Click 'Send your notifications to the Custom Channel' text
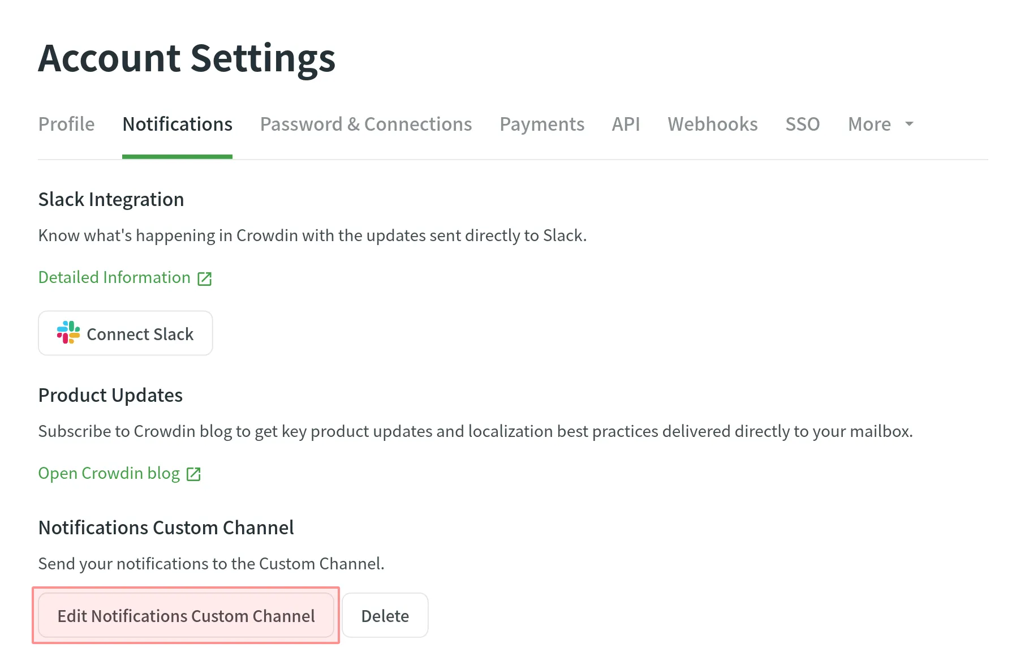This screenshot has height=669, width=1029. point(211,564)
